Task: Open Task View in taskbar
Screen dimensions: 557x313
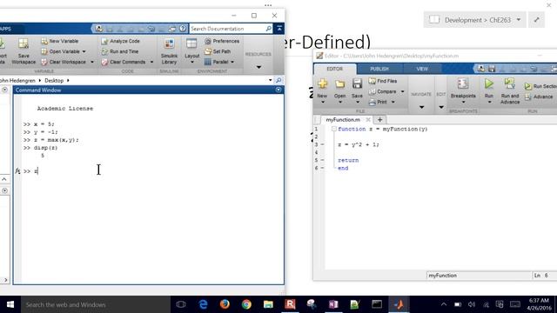Action: (x=181, y=304)
